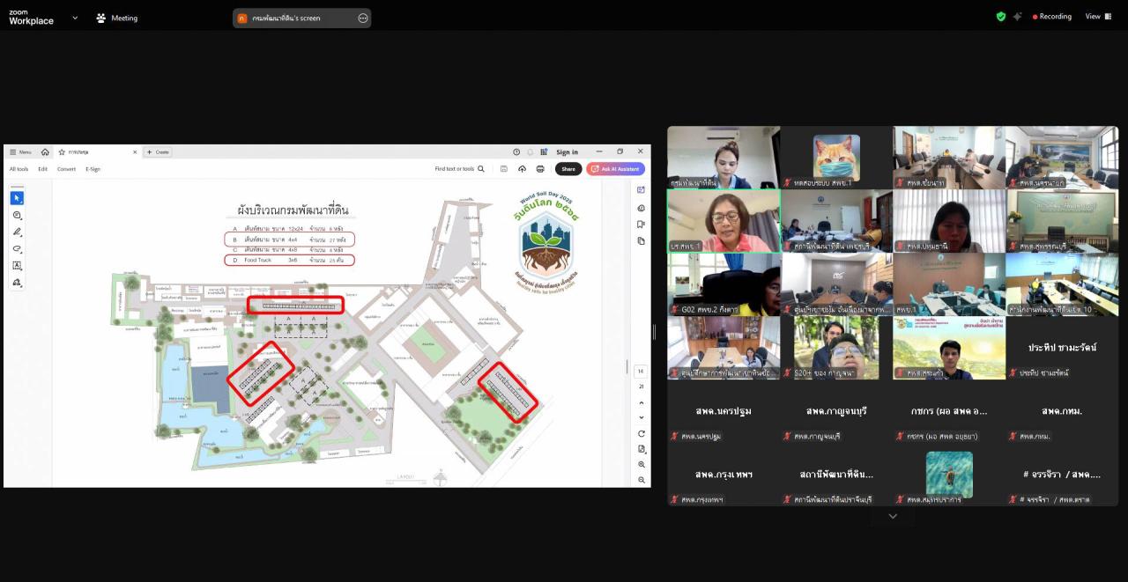Click the zoom in magnifier icon
The image size is (1128, 582).
coord(642,465)
